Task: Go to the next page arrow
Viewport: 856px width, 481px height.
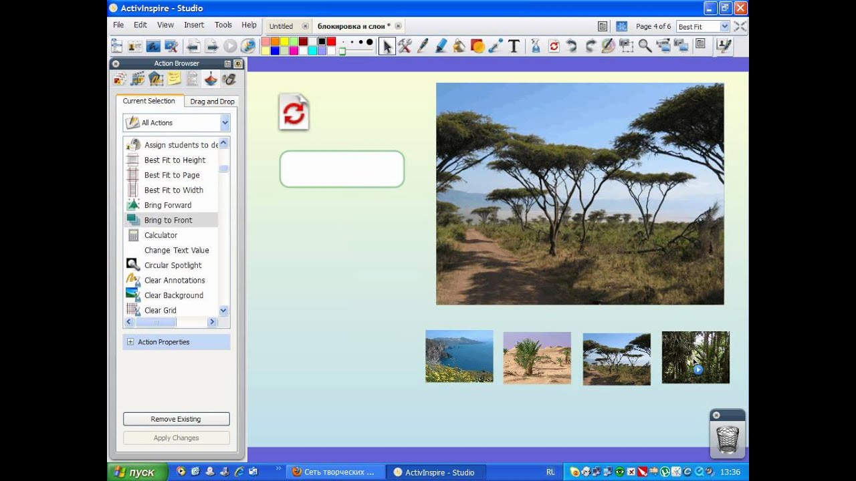Action: 211,46
